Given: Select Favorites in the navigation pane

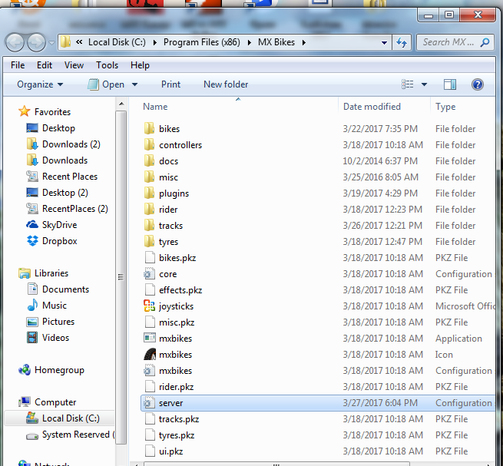Looking at the screenshot, I should pos(52,112).
